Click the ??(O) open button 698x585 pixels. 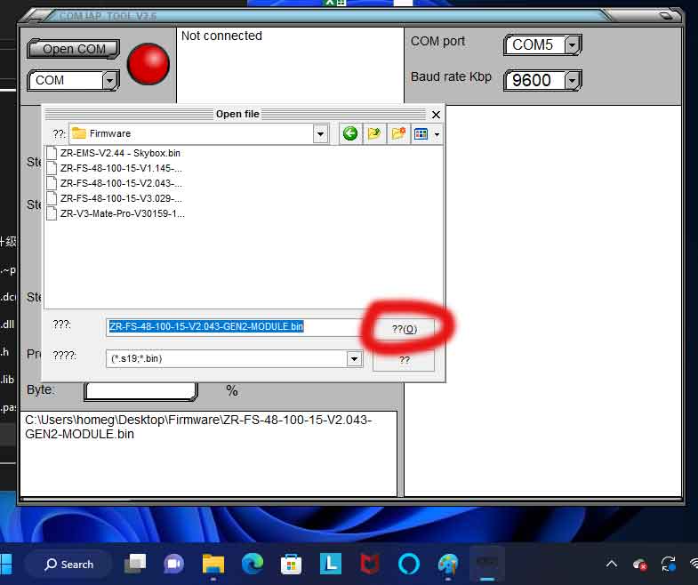click(x=405, y=330)
